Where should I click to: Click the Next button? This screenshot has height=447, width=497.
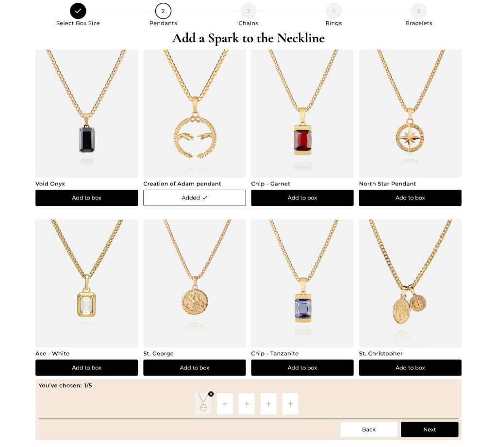(430, 430)
